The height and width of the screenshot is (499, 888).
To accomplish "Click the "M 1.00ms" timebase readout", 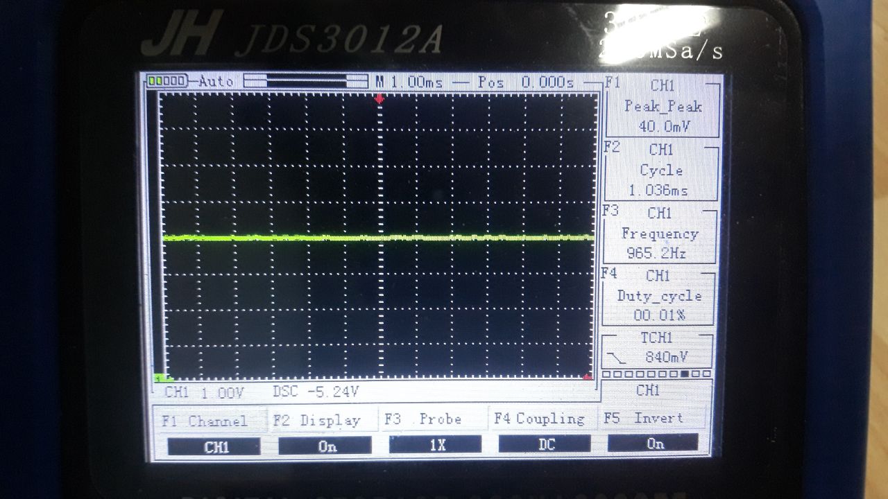I will (x=409, y=82).
